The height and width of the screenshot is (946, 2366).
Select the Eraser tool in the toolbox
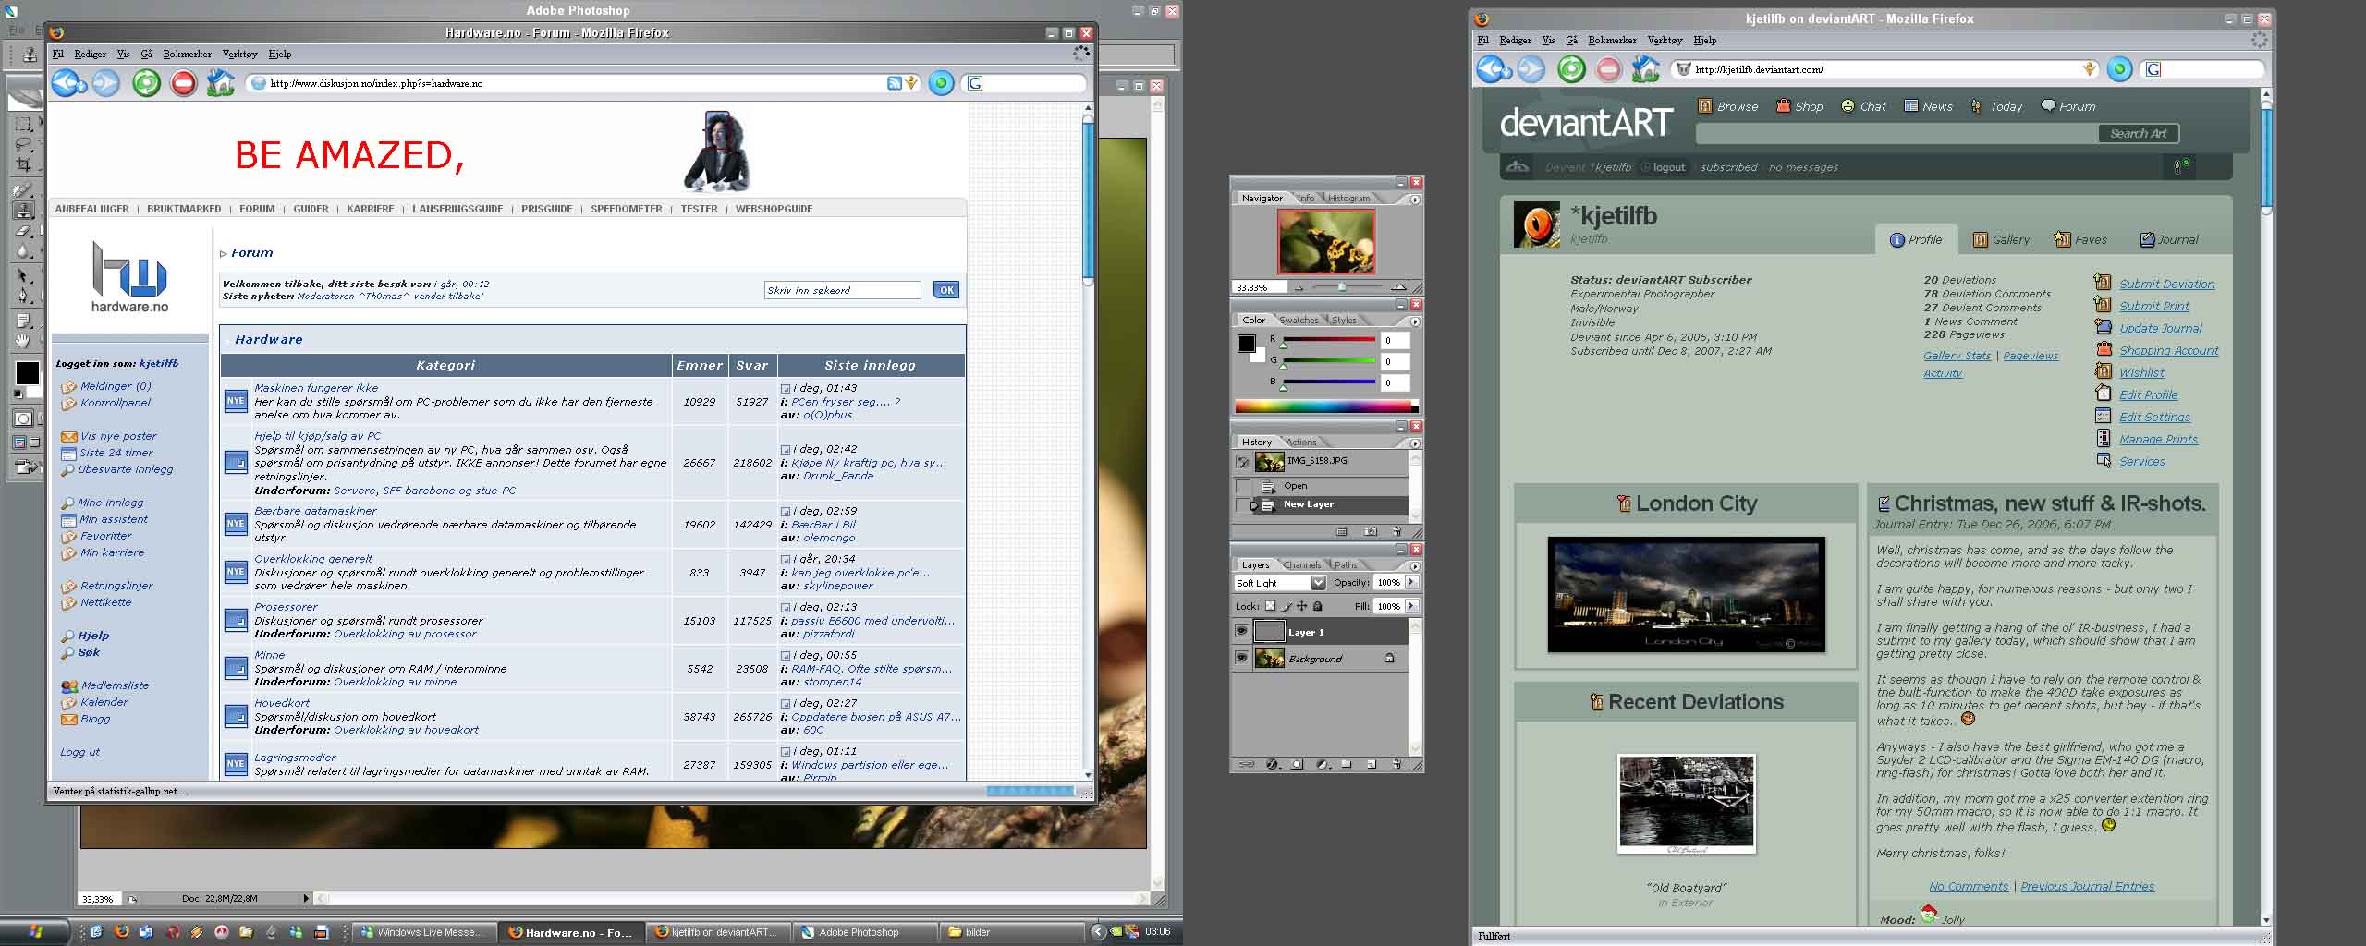[24, 231]
